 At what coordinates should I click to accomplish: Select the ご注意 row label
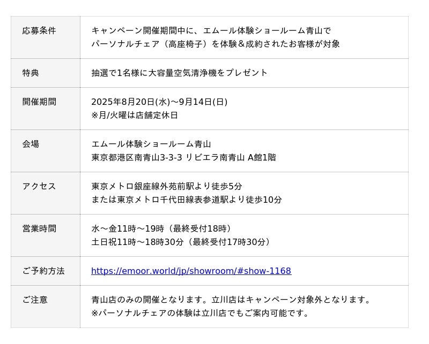[35, 300]
